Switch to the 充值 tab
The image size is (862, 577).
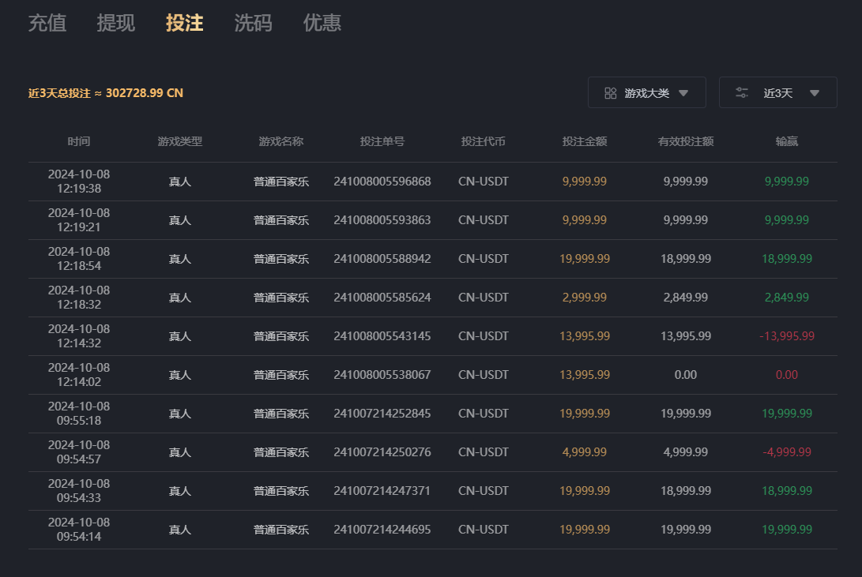(47, 23)
